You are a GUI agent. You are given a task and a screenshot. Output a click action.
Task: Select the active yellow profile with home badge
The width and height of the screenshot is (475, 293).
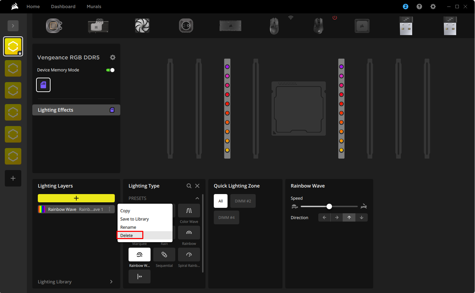coord(13,46)
